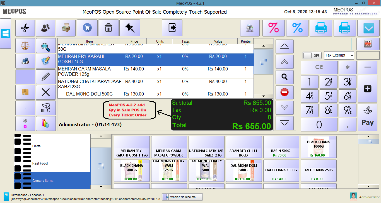Click the red percent discount icon

(x=274, y=28)
